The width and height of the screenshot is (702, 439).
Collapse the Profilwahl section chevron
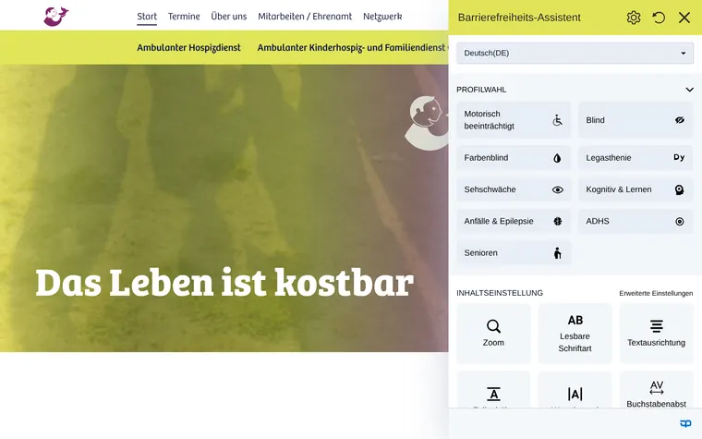click(689, 90)
